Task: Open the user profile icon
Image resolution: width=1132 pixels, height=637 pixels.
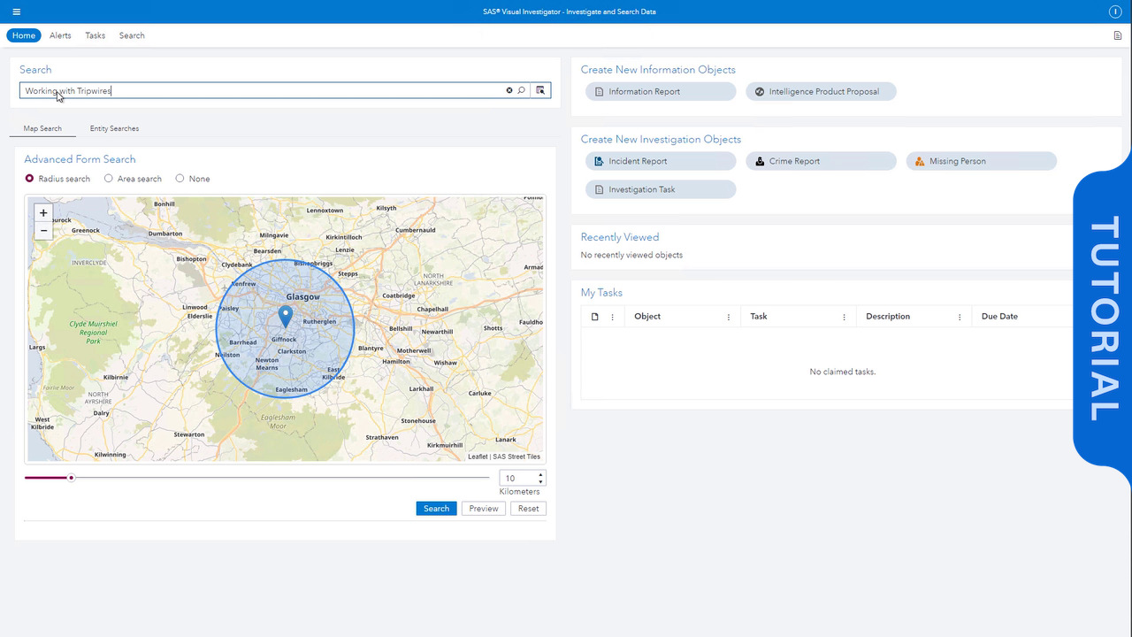Action: (1114, 12)
